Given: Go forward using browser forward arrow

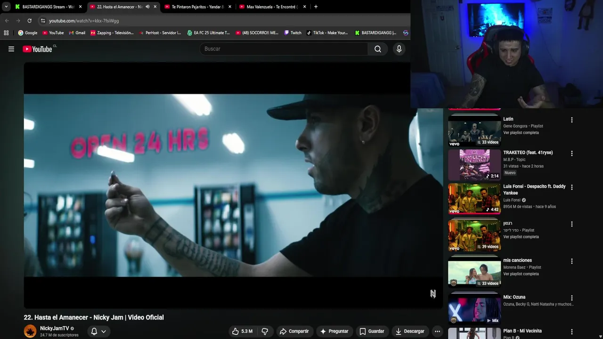Looking at the screenshot, I should [18, 21].
